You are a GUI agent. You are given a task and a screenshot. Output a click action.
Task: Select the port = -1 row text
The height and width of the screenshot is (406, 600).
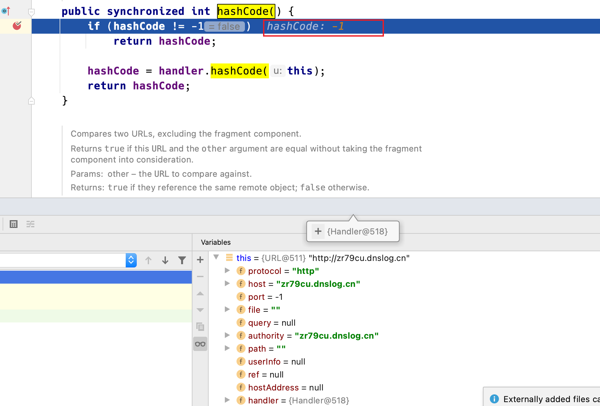[x=265, y=297]
